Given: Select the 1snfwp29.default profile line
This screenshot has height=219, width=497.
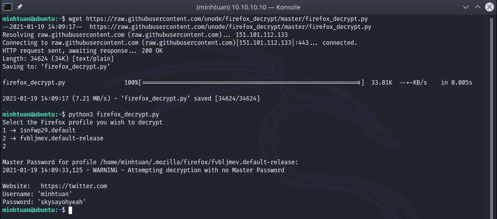Looking at the screenshot, I should pos(39,130).
